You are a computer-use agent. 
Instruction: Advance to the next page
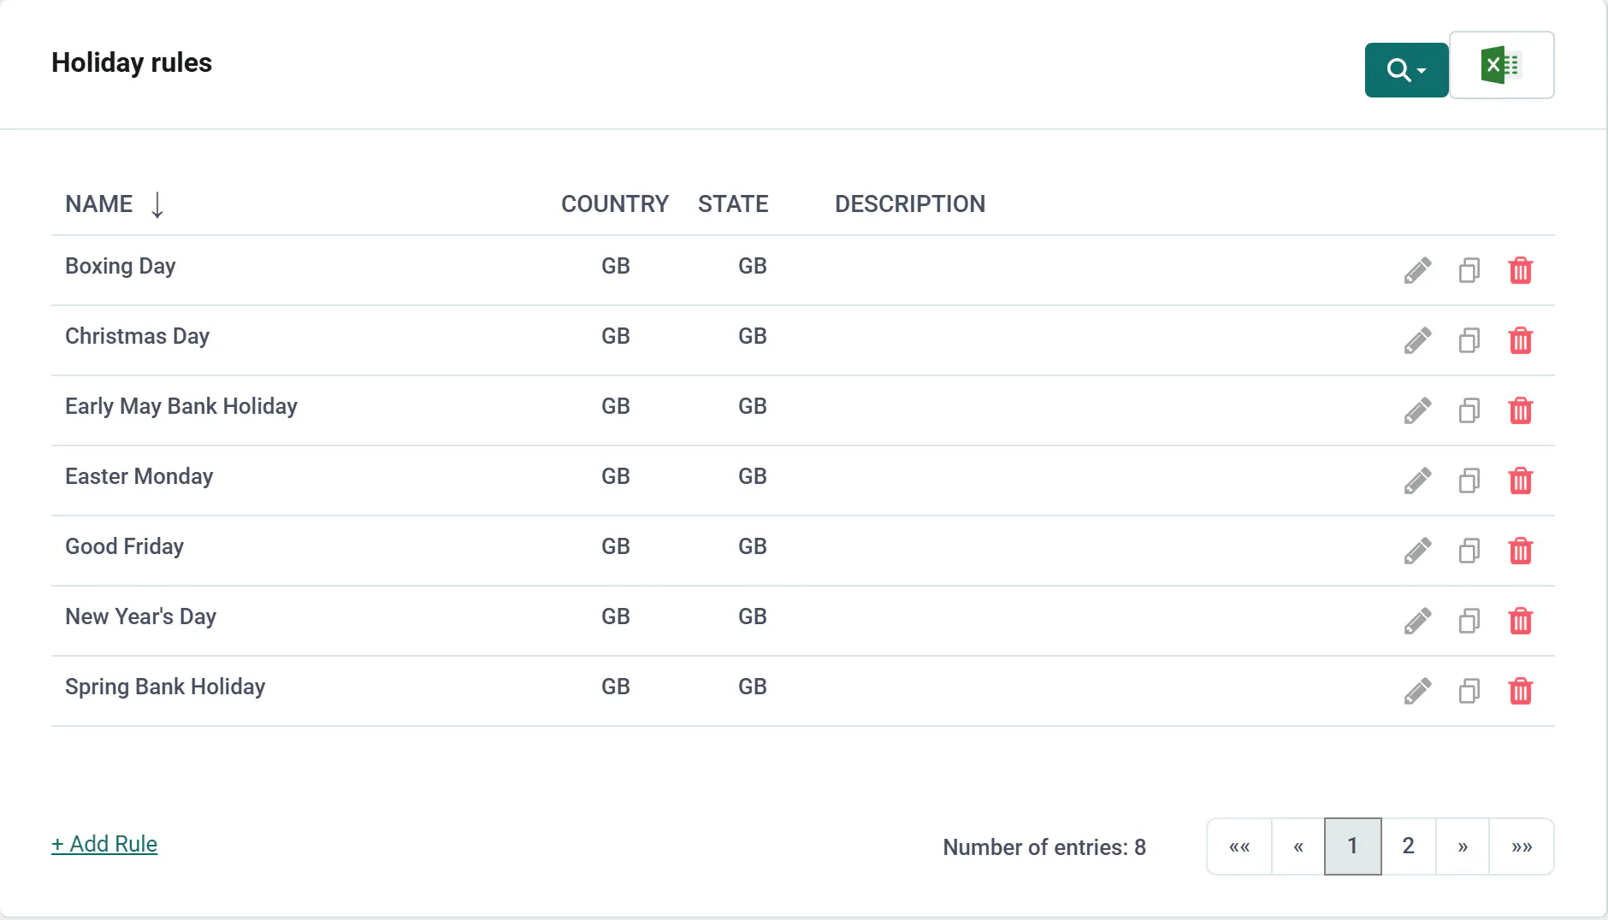tap(1463, 846)
